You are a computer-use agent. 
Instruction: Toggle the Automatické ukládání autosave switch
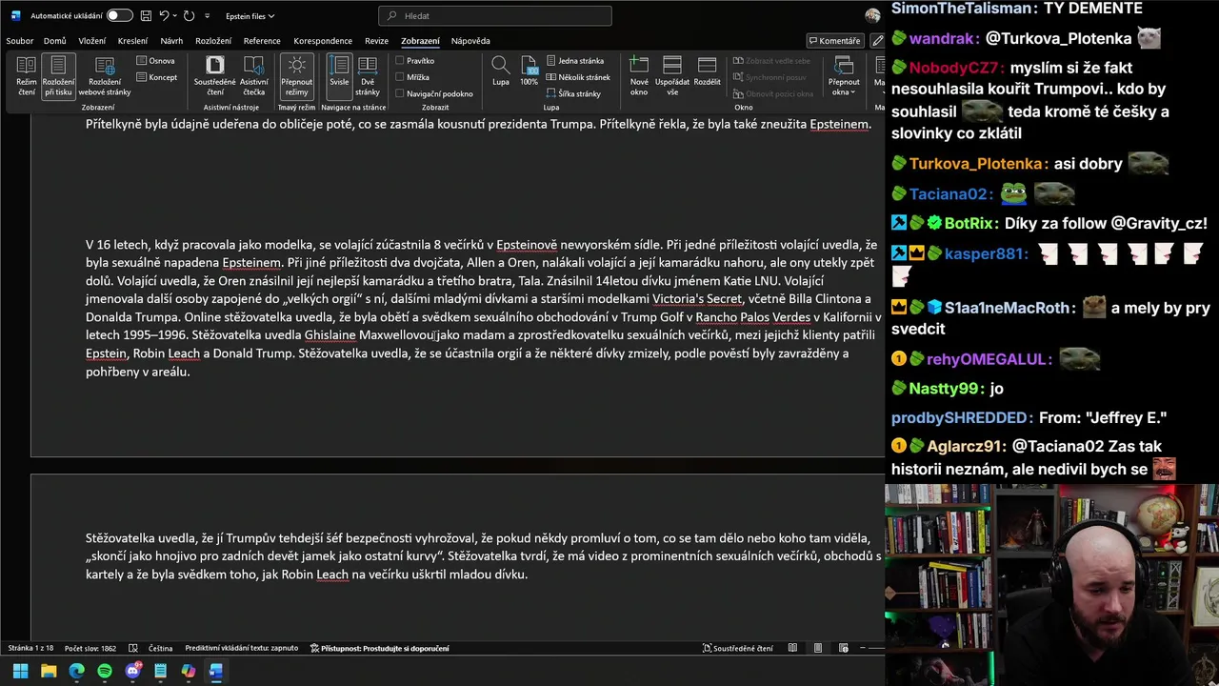(119, 16)
